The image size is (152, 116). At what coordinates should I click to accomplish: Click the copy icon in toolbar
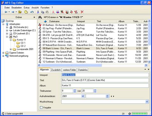tap(43, 12)
